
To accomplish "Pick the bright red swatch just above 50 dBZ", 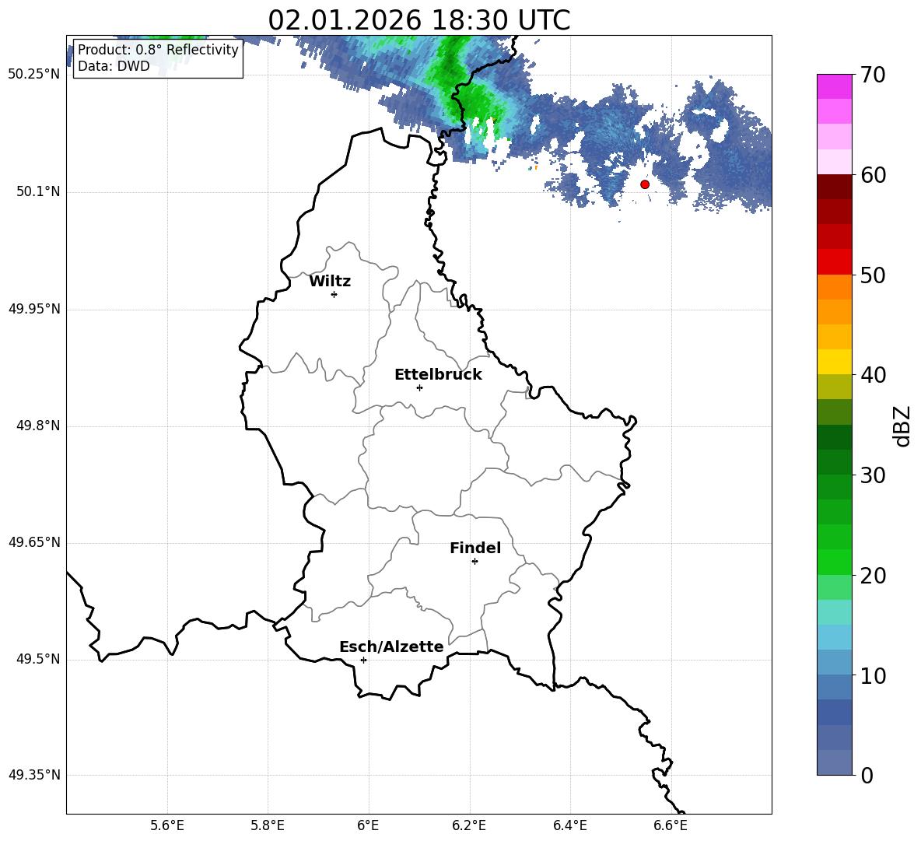I will [835, 262].
